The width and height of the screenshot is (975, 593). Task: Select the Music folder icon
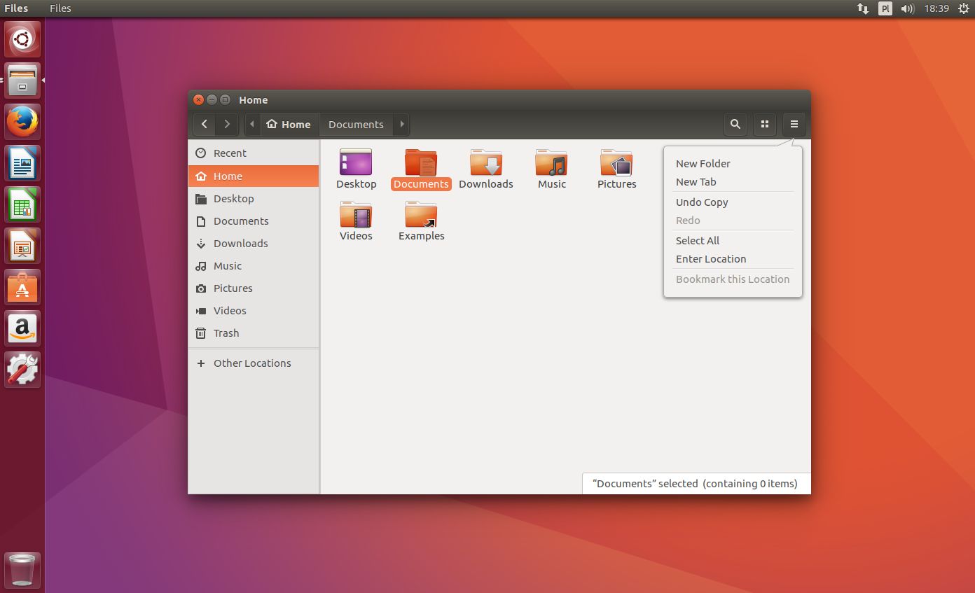[x=551, y=164]
